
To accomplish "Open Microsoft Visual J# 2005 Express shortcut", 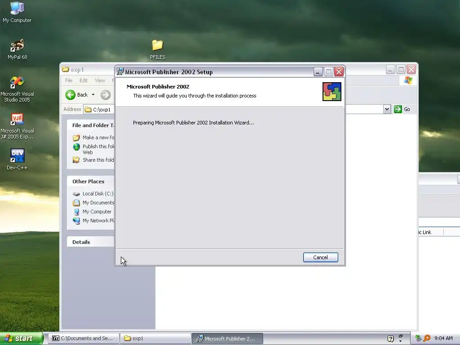I will point(17,126).
